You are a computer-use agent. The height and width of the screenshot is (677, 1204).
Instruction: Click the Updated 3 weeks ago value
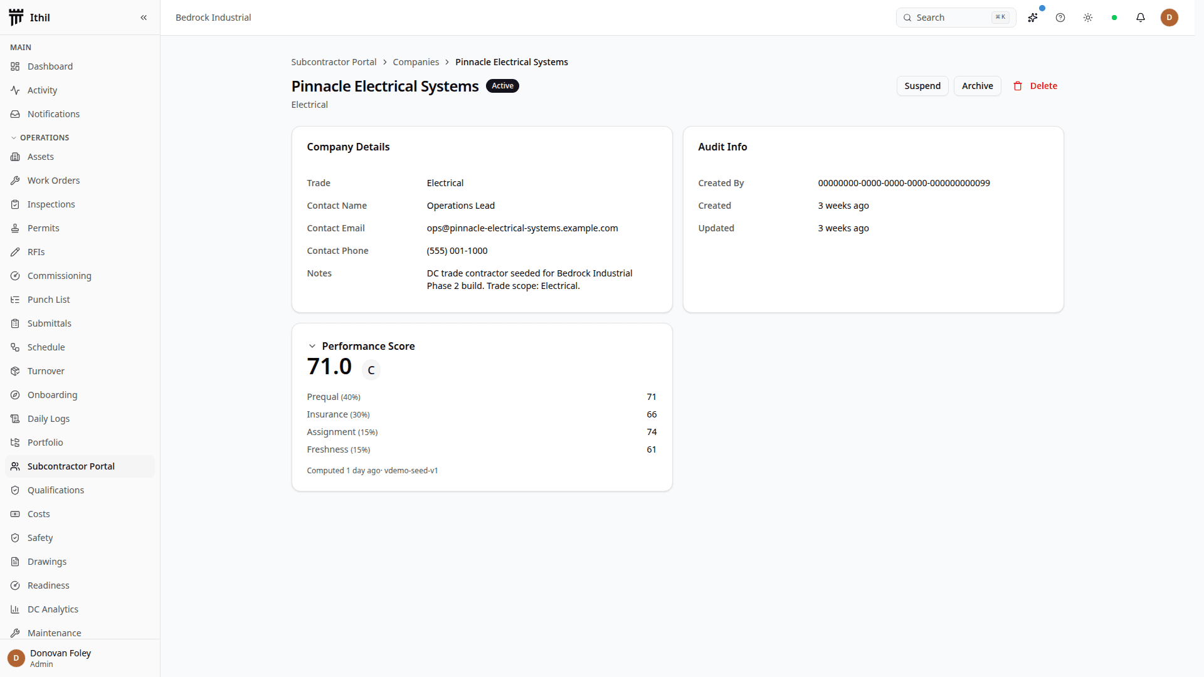point(843,228)
